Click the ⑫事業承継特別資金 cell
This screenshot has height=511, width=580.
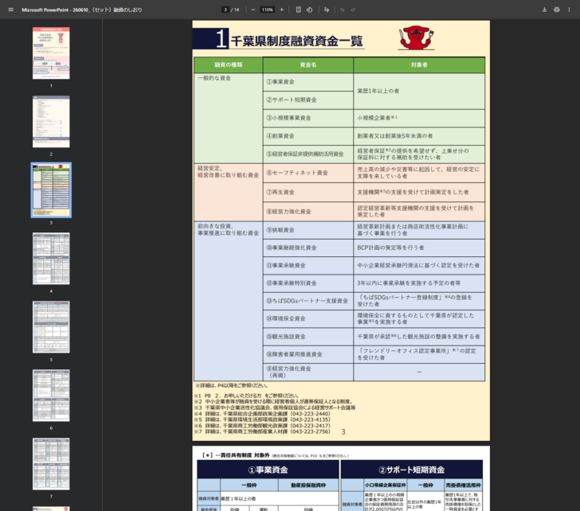[308, 283]
